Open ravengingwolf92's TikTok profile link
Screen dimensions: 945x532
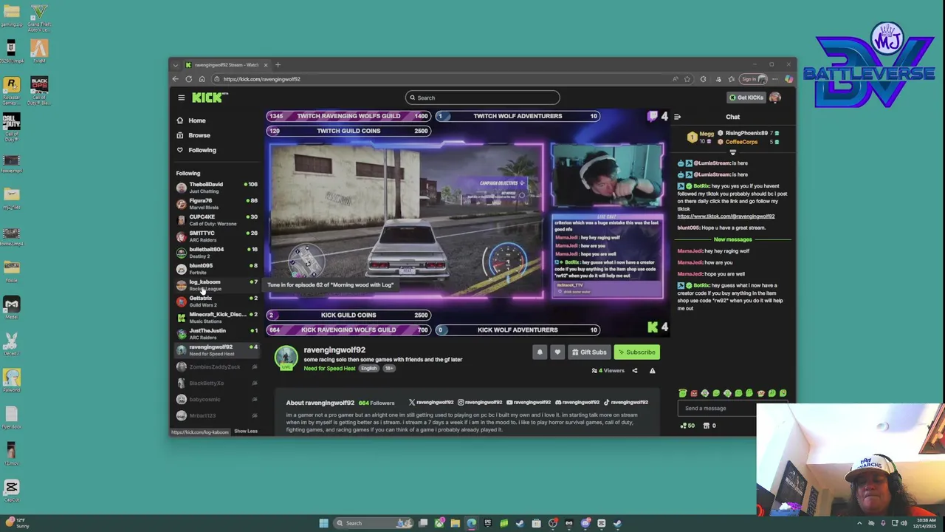click(x=626, y=403)
